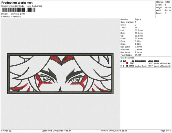The image size is (172, 133).
Task: Click the barcode under the worksheet title
Action: coord(18,10)
